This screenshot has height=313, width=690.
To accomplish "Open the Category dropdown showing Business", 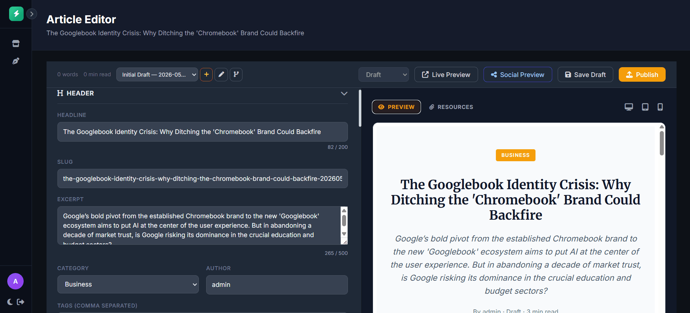I will 128,284.
